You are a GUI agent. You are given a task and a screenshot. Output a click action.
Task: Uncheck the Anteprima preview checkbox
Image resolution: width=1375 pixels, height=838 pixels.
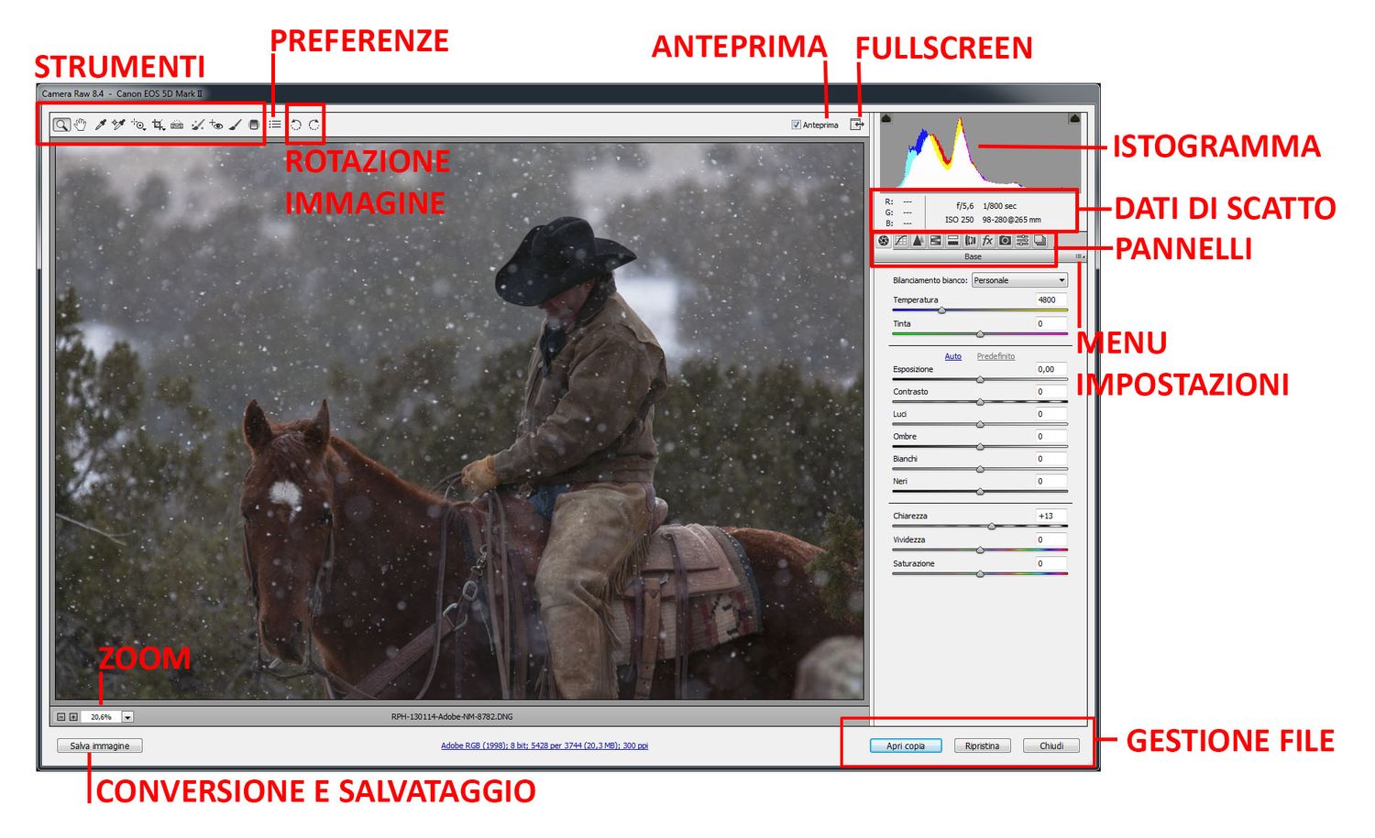(x=796, y=125)
